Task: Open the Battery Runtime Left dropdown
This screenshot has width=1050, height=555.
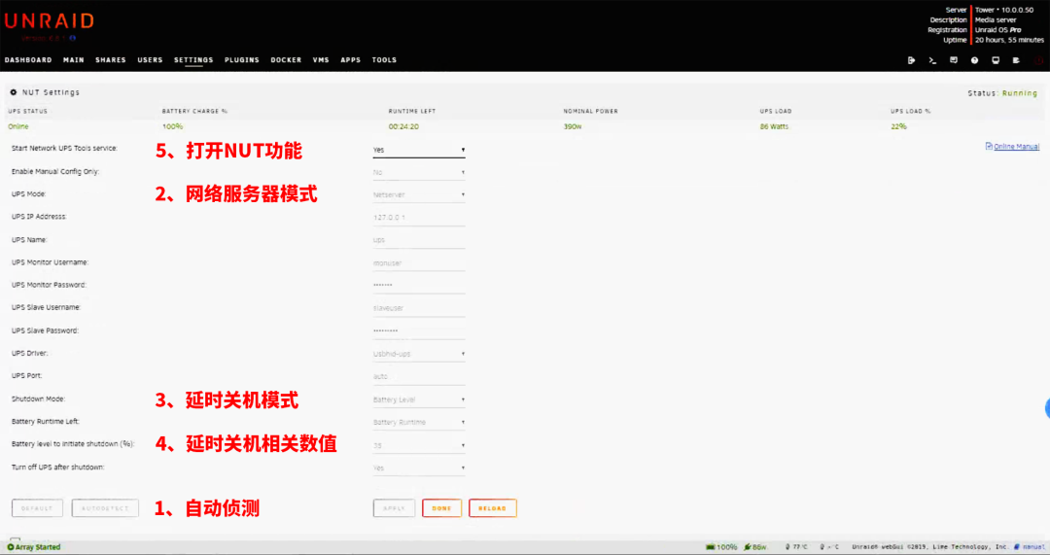Action: pyautogui.click(x=419, y=423)
